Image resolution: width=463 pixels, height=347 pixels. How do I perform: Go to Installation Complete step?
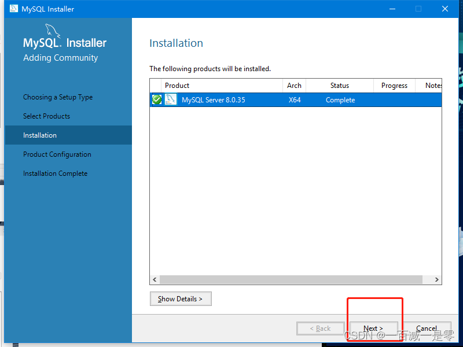[x=55, y=173]
